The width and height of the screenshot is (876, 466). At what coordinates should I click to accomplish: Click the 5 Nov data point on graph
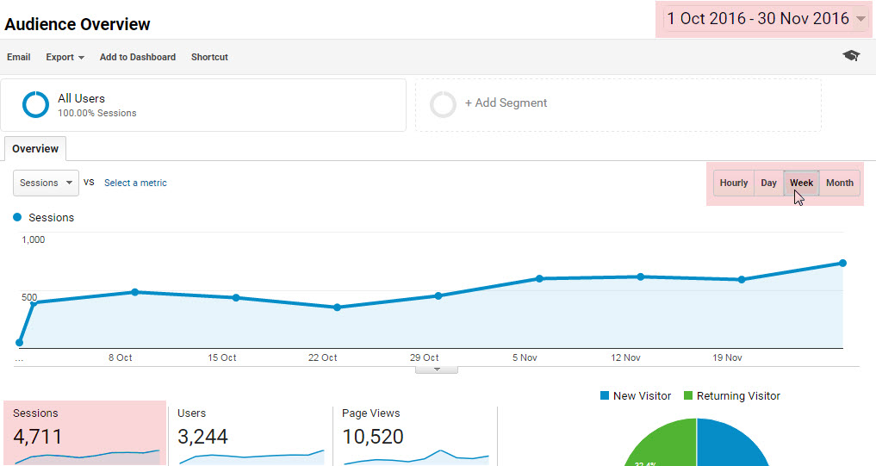(x=540, y=278)
